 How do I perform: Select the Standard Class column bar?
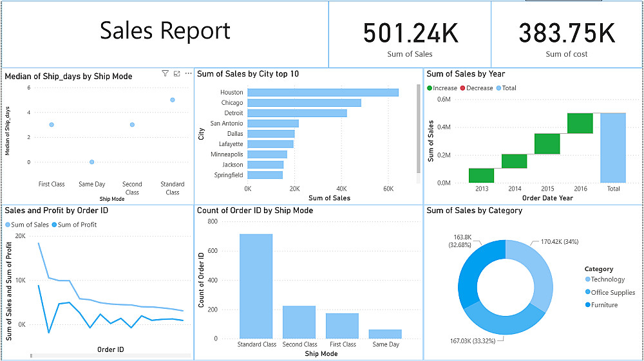click(x=256, y=286)
